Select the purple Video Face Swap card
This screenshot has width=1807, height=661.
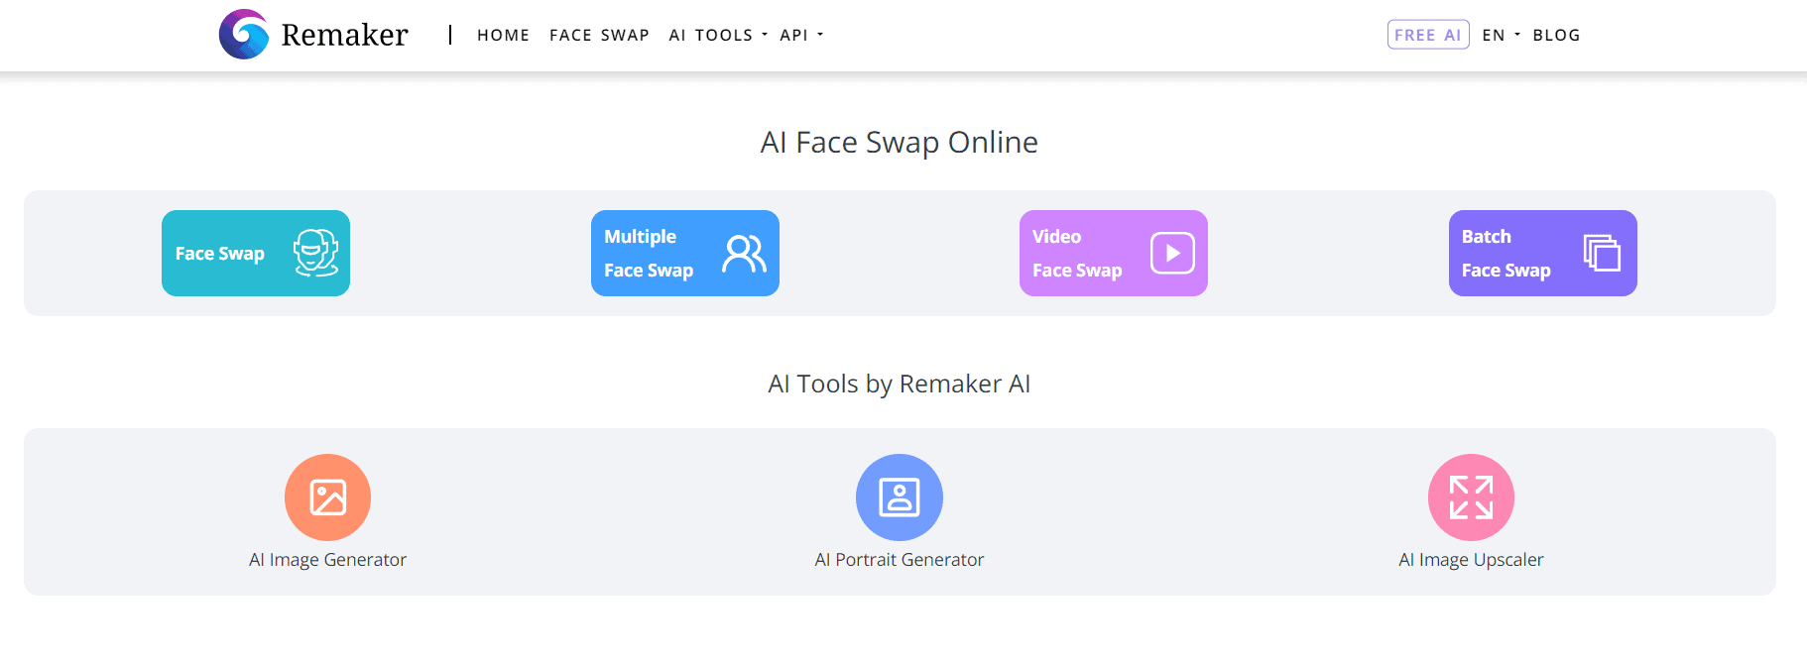(x=1113, y=253)
